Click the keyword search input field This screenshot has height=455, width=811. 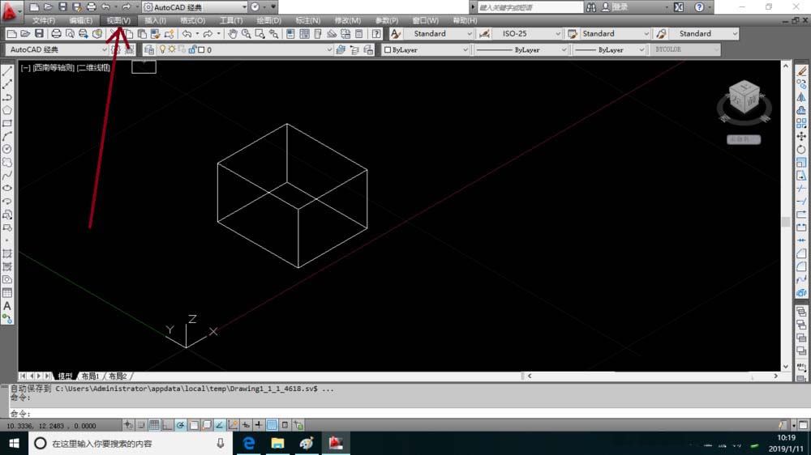tap(530, 7)
